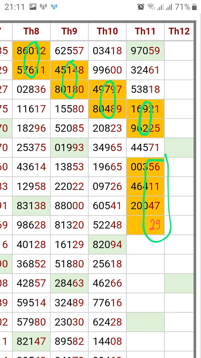The image size is (201, 358).
Task: Tap the alarm clock icon in status bar
Action: click(141, 7)
